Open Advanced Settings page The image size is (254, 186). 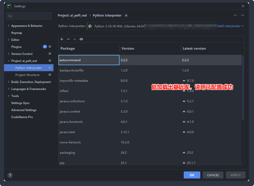[x=24, y=110]
